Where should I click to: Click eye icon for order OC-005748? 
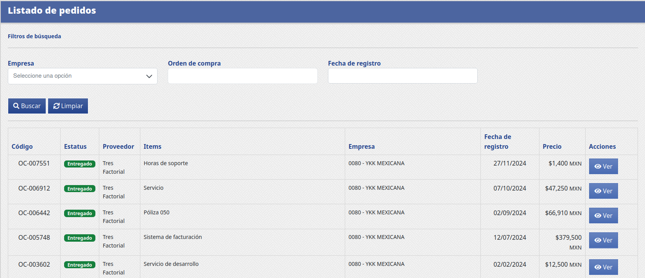point(598,240)
